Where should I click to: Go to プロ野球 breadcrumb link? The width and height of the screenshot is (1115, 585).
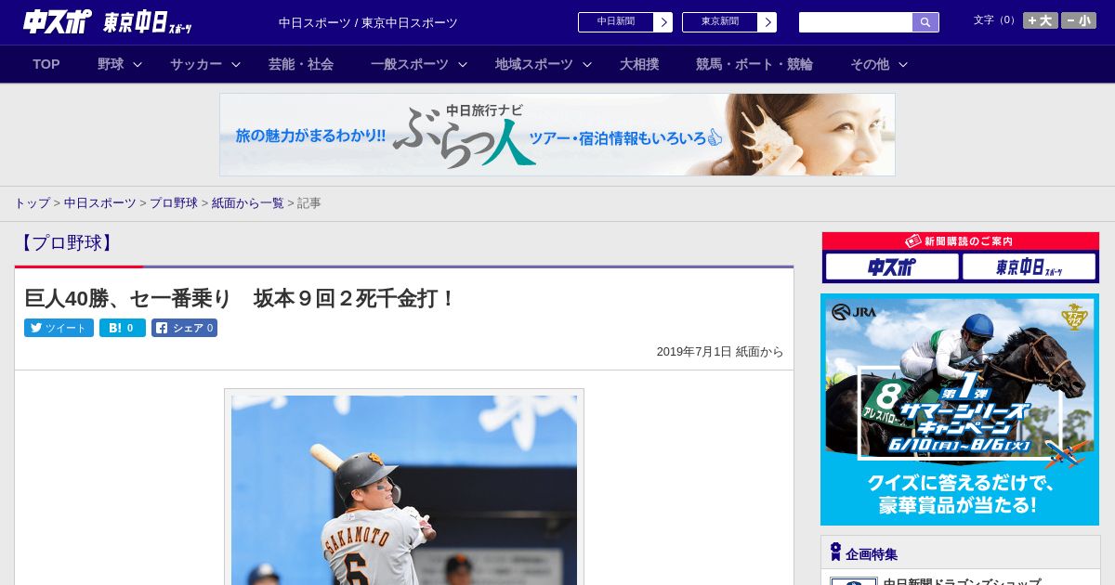(174, 203)
